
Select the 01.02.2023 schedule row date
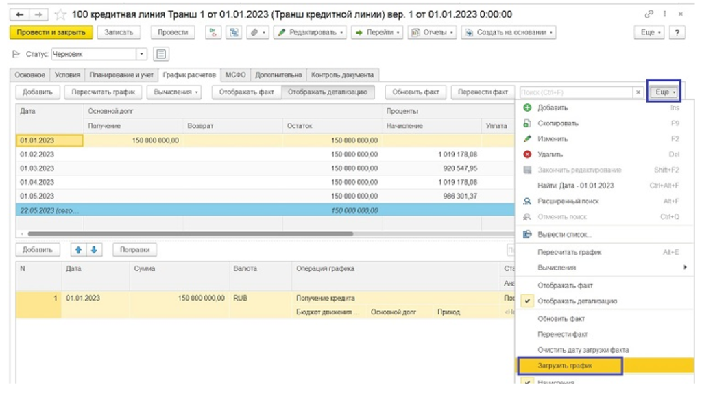[x=37, y=155]
